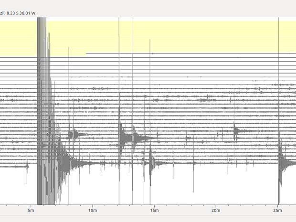
Task: Click the 5m time axis label
Action: point(31,210)
